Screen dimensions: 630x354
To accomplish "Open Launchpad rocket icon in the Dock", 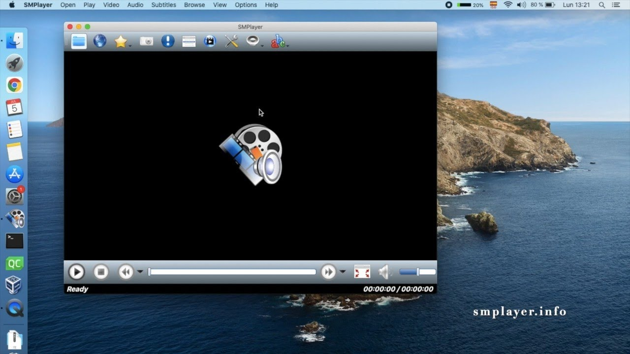I will click(x=15, y=63).
